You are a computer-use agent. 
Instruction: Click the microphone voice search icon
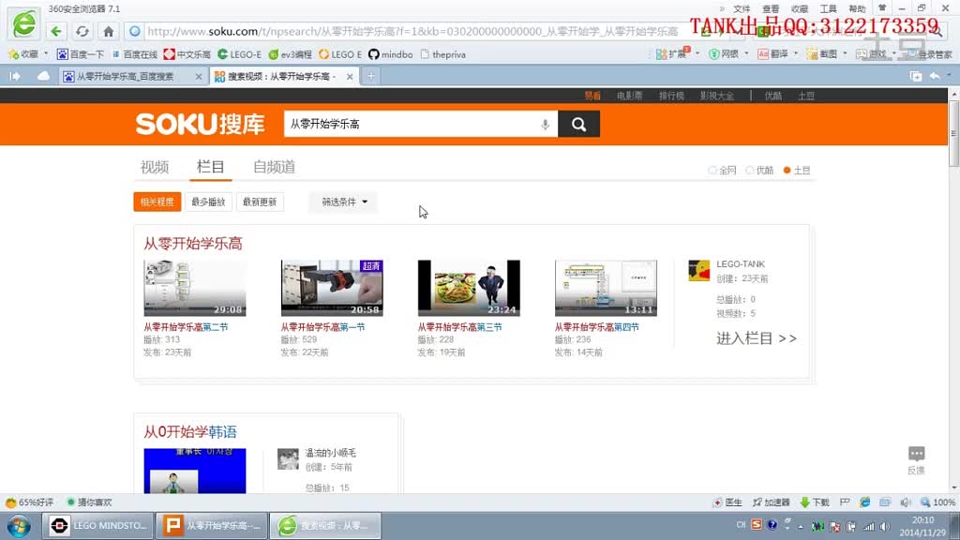tap(545, 125)
